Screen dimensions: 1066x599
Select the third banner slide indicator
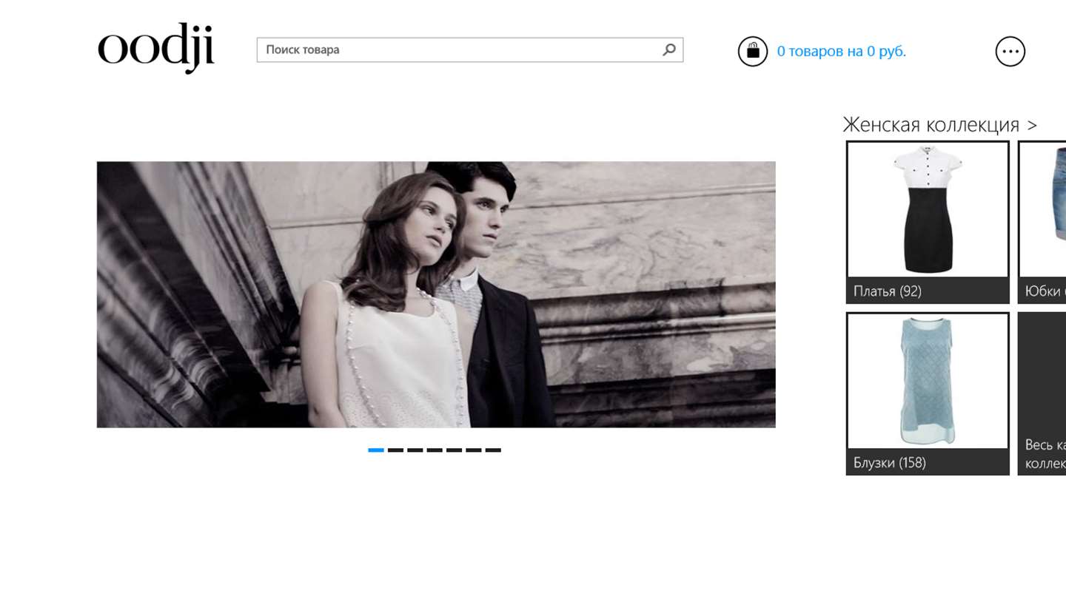[x=415, y=450]
